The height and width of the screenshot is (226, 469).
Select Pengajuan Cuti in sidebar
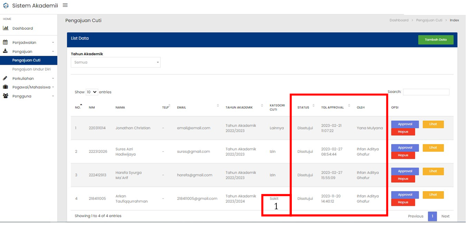[26, 60]
